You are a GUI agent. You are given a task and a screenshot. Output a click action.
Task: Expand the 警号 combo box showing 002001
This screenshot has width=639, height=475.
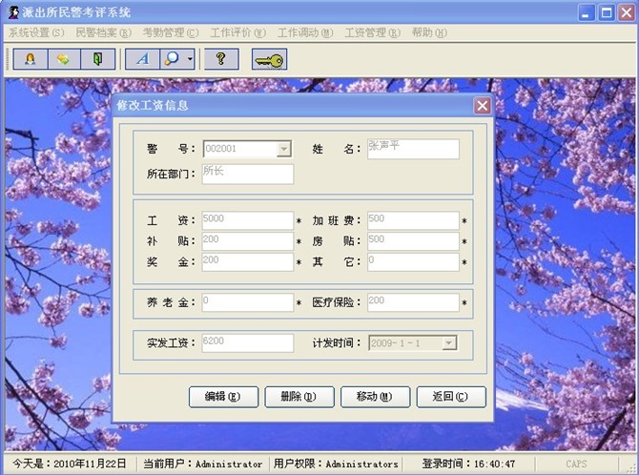pos(283,149)
